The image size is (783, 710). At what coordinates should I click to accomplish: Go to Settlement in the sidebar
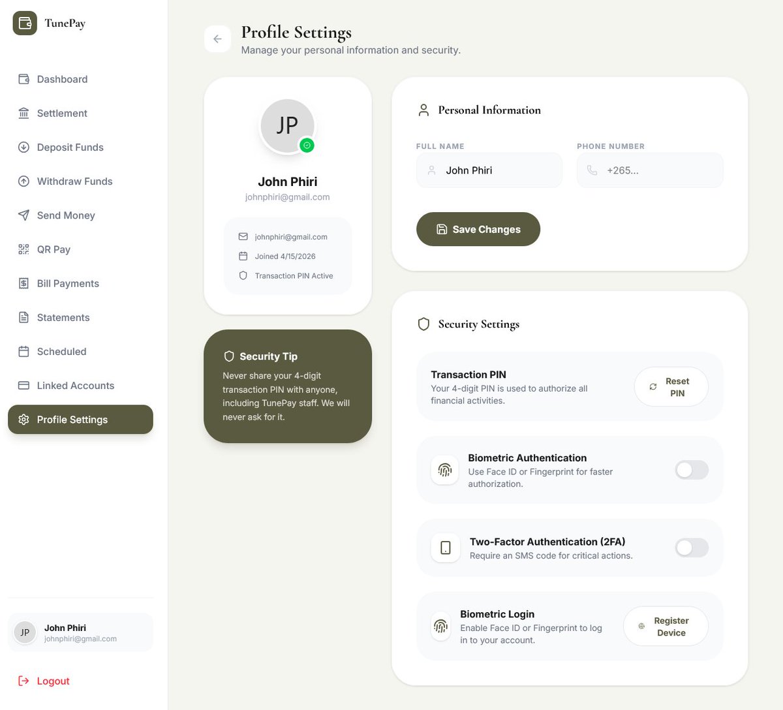tap(80, 113)
